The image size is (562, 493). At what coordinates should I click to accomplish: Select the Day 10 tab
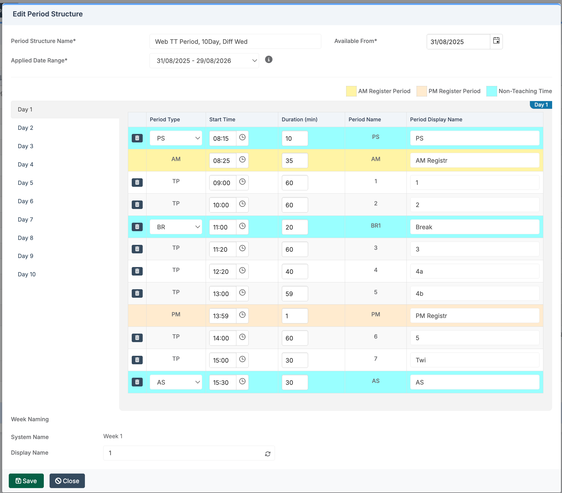pyautogui.click(x=27, y=274)
